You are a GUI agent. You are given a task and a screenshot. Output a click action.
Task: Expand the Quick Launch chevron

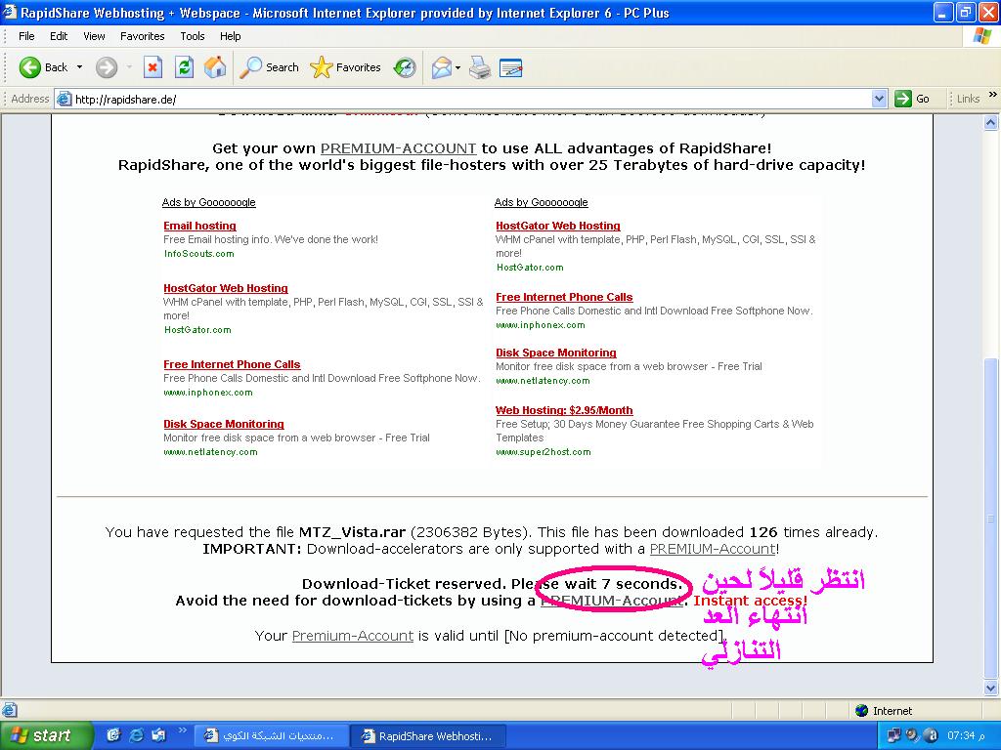182,730
